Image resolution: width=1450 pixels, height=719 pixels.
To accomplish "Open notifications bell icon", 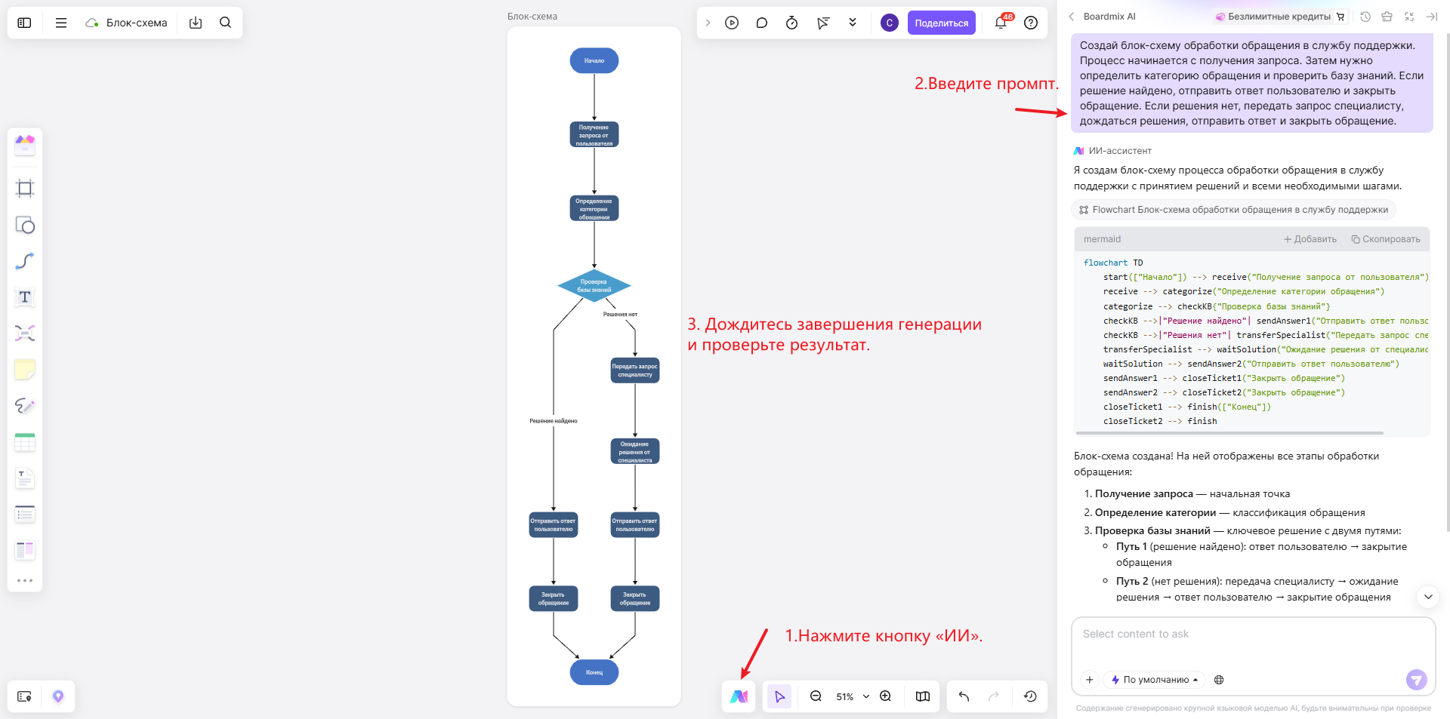I will tap(1001, 23).
